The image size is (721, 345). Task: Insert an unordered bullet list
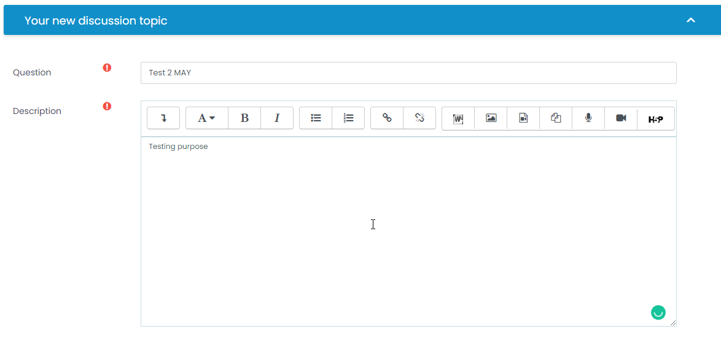coord(316,118)
